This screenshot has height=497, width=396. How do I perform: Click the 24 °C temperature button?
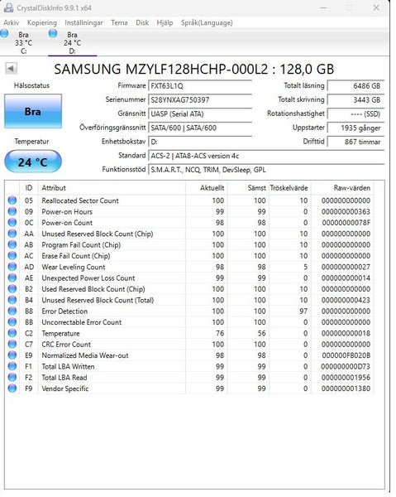33,162
